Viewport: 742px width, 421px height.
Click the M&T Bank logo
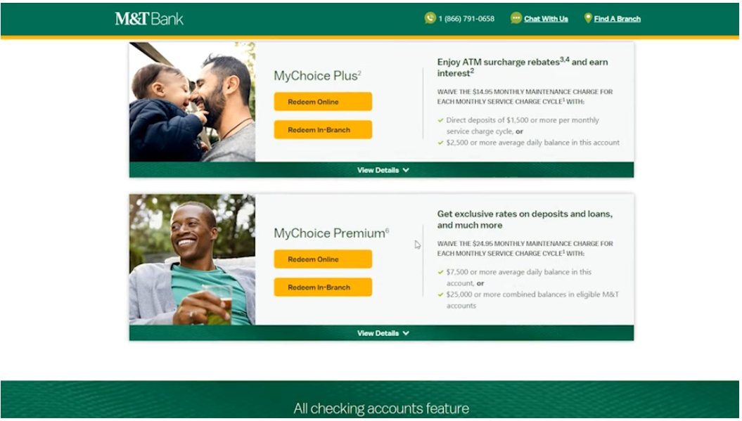pos(148,19)
